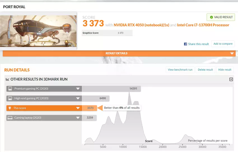The image size is (238, 152).
Task: Open the Intel Core i7-13700H Processor link
Action: click(x=203, y=25)
